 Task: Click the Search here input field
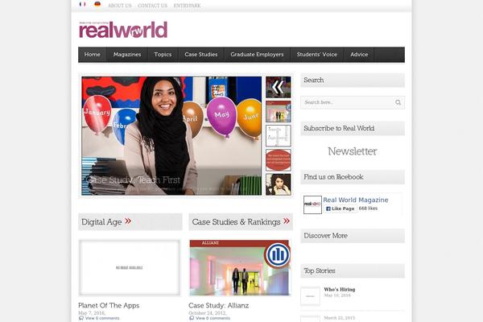click(353, 102)
